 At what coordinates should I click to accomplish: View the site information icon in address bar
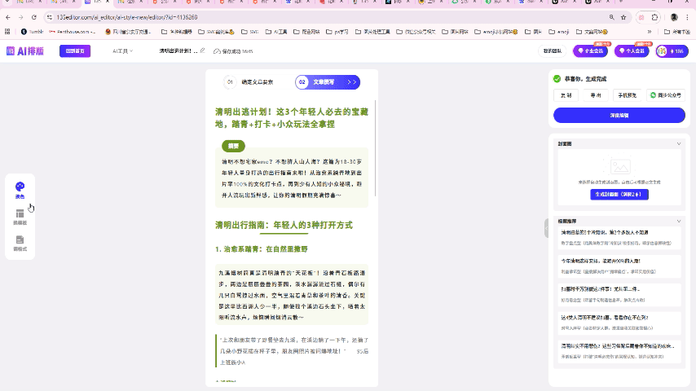coord(49,17)
